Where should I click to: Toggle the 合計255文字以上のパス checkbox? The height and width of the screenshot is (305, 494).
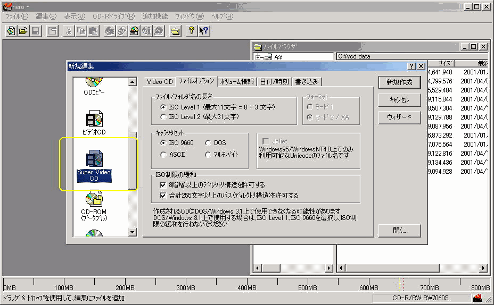(x=163, y=195)
